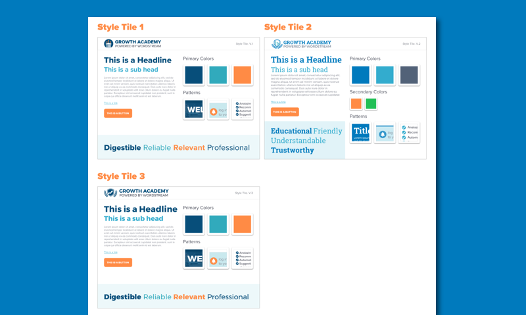The height and width of the screenshot is (315, 526).
Task: Click the Growth Academy logo in Style Tile 2
Action: 301,44
